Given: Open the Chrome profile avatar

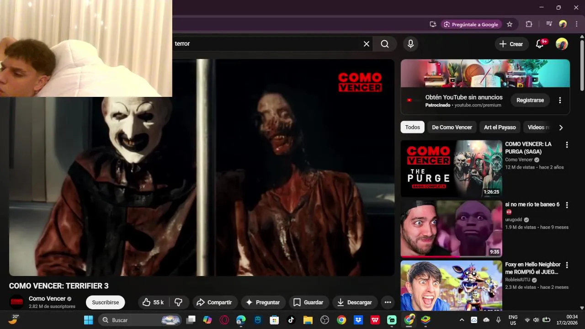Looking at the screenshot, I should tap(563, 24).
